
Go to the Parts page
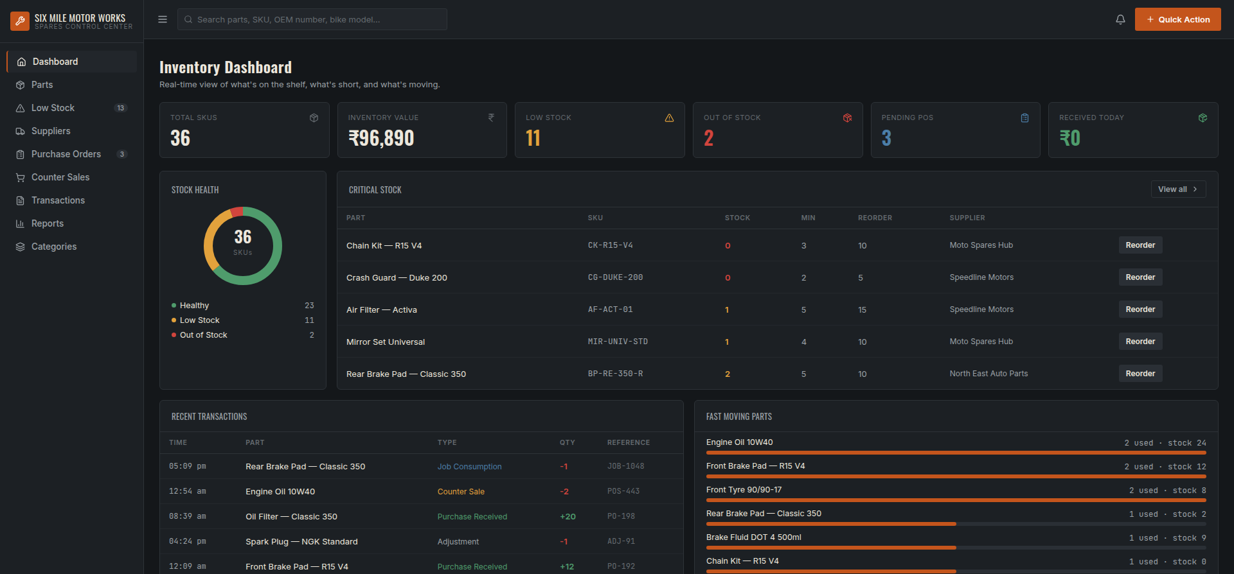pyautogui.click(x=72, y=85)
